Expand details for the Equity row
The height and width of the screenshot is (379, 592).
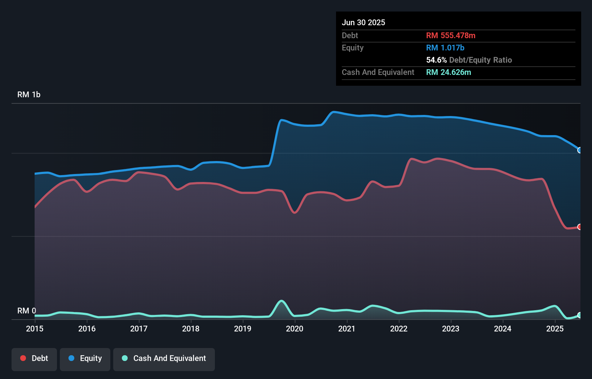[352, 48]
